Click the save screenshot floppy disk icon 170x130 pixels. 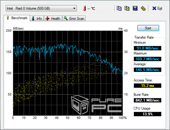(x=135, y=8)
